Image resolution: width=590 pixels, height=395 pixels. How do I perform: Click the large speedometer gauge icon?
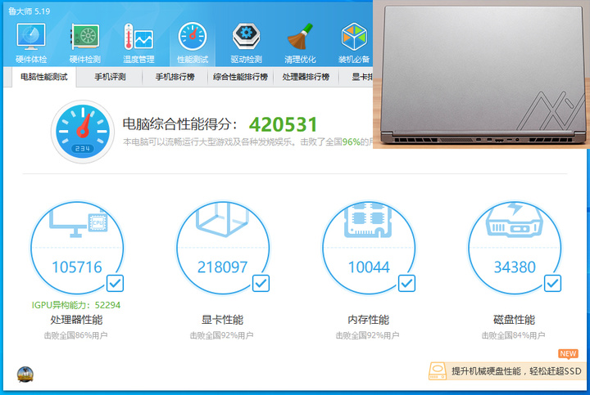pyautogui.click(x=83, y=132)
